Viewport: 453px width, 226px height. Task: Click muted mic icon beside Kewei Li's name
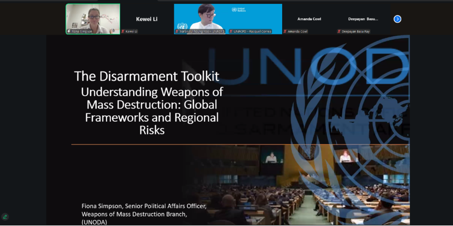click(123, 31)
